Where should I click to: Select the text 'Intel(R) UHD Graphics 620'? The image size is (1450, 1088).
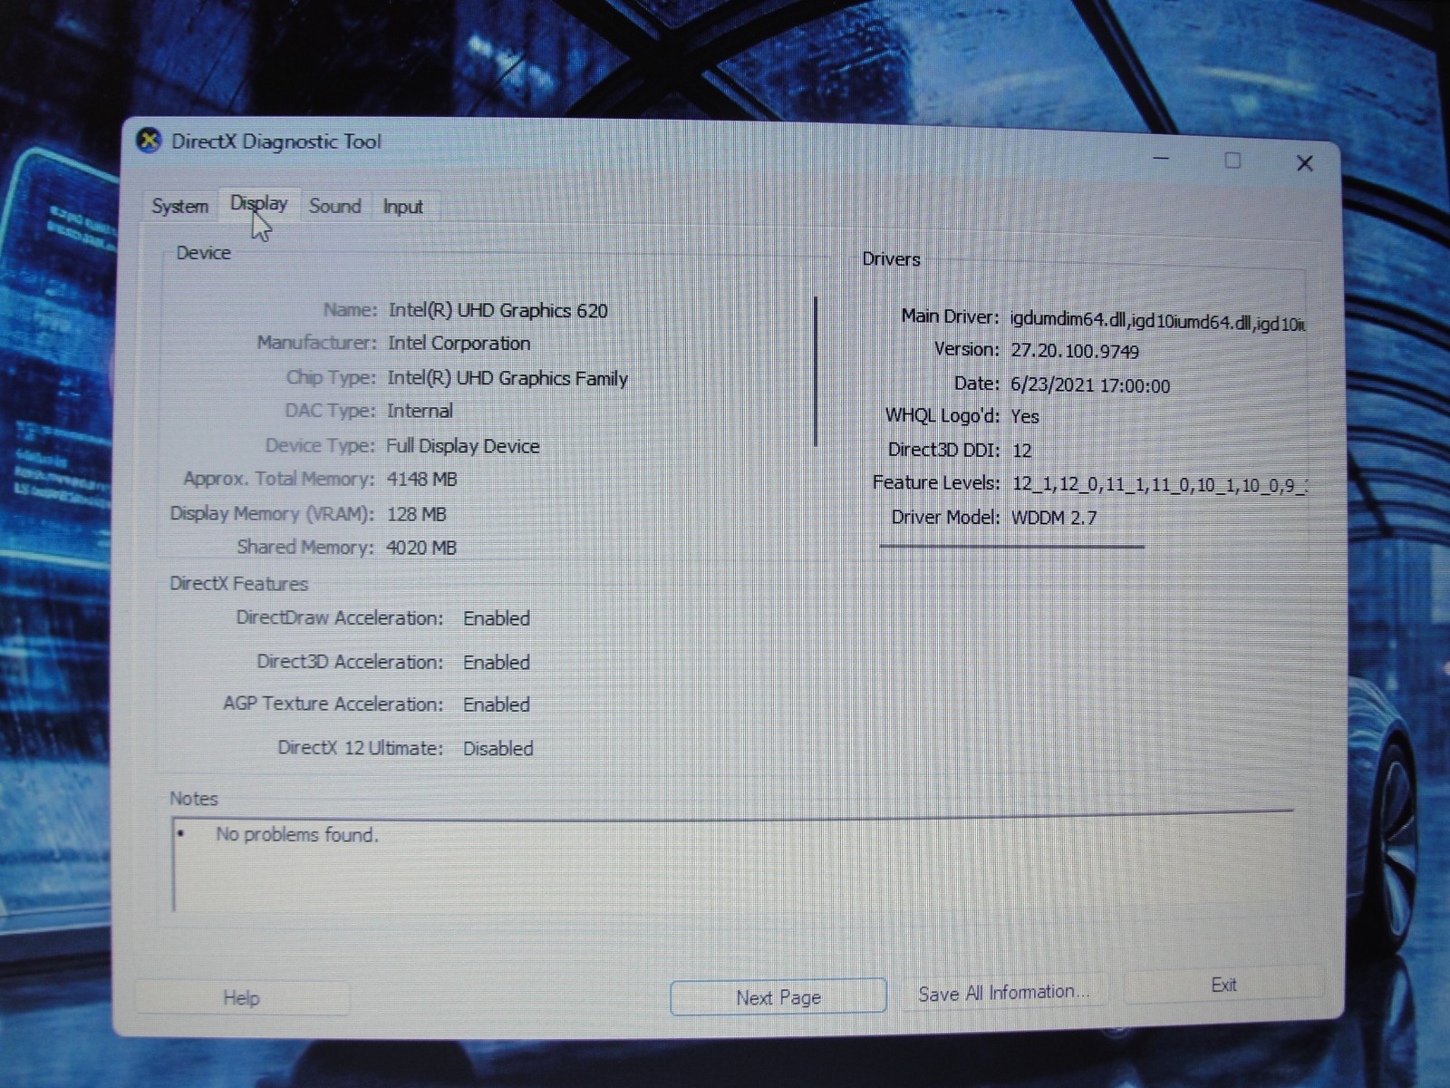(x=498, y=310)
